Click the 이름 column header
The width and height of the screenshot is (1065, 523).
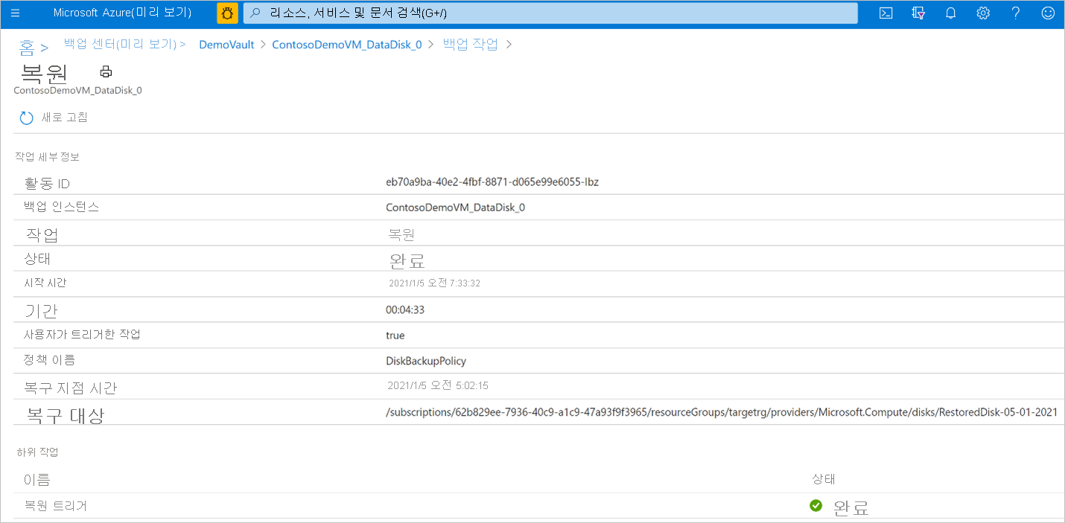[x=37, y=480]
